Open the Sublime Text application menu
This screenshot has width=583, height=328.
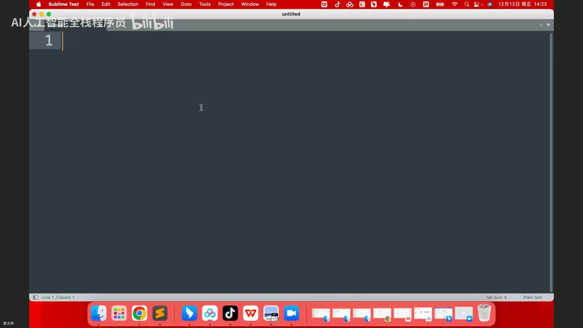point(64,4)
